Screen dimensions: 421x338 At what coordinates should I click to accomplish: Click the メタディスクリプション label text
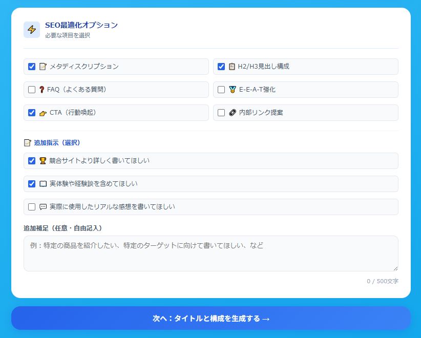click(84, 66)
